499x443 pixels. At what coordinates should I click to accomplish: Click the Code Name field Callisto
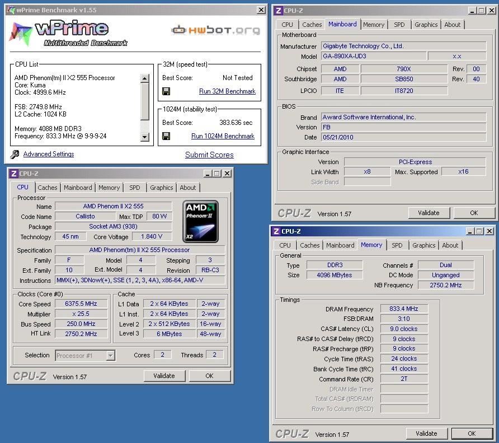coord(85,216)
